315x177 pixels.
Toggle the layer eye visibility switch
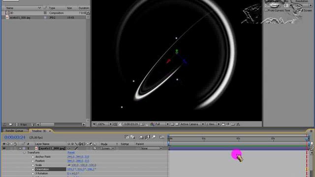(x=4, y=148)
